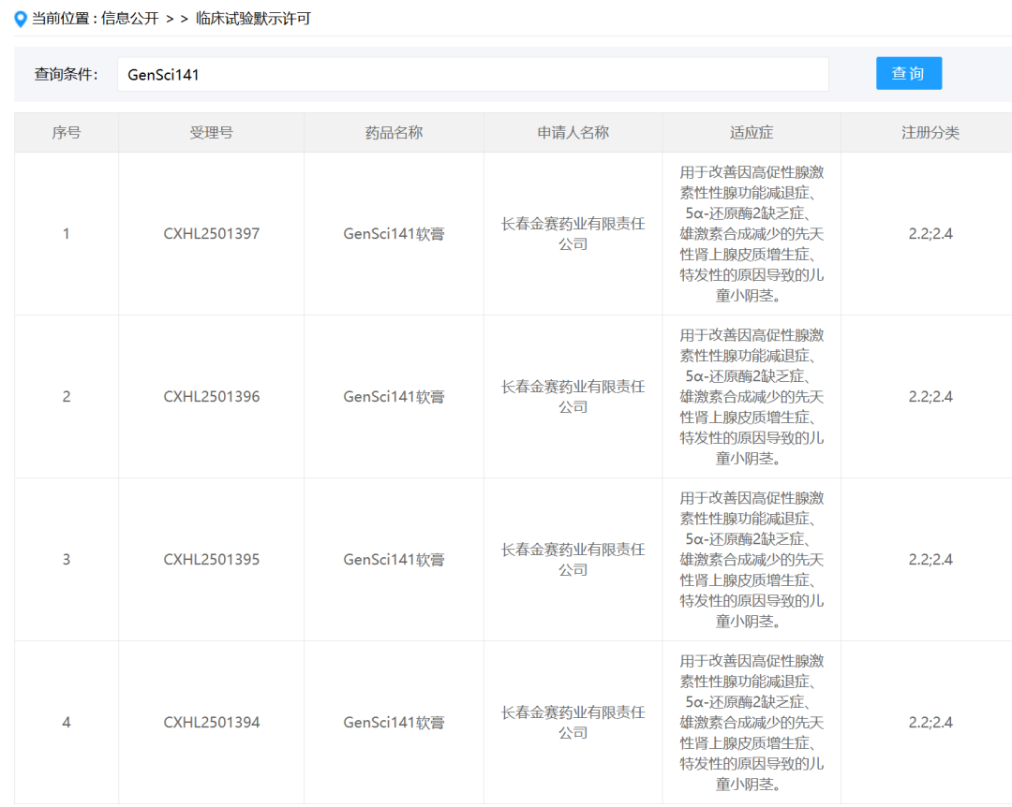
Task: Click the 适应症 column header
Action: coord(751,132)
